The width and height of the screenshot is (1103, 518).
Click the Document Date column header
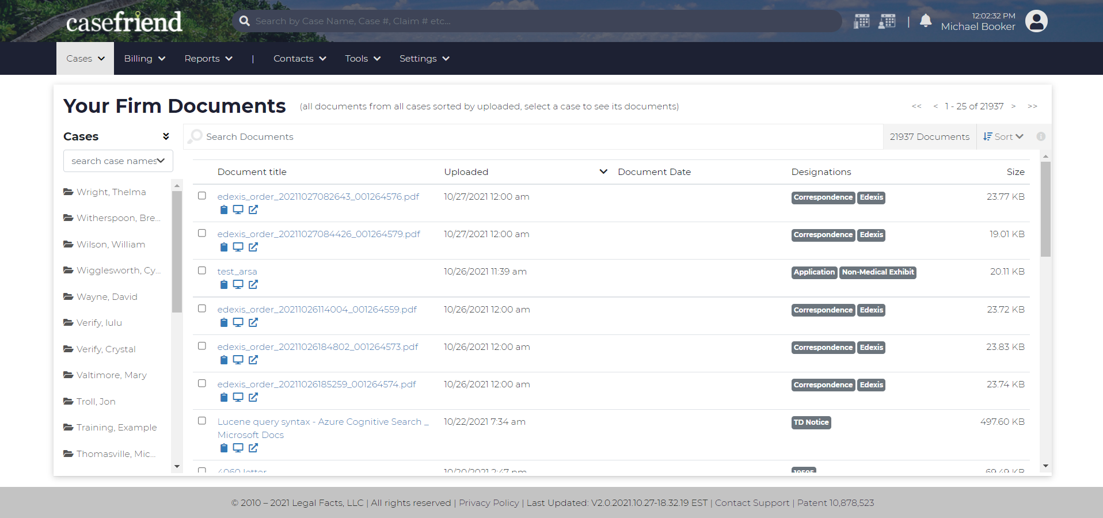pos(654,172)
